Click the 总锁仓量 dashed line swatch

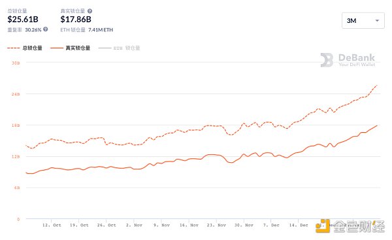tap(14, 48)
